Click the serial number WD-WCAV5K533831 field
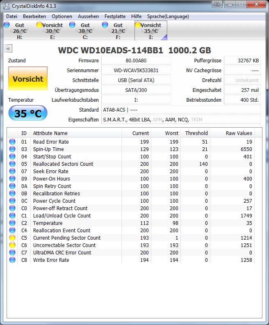Viewport: 269px width, 325px height. (136, 70)
